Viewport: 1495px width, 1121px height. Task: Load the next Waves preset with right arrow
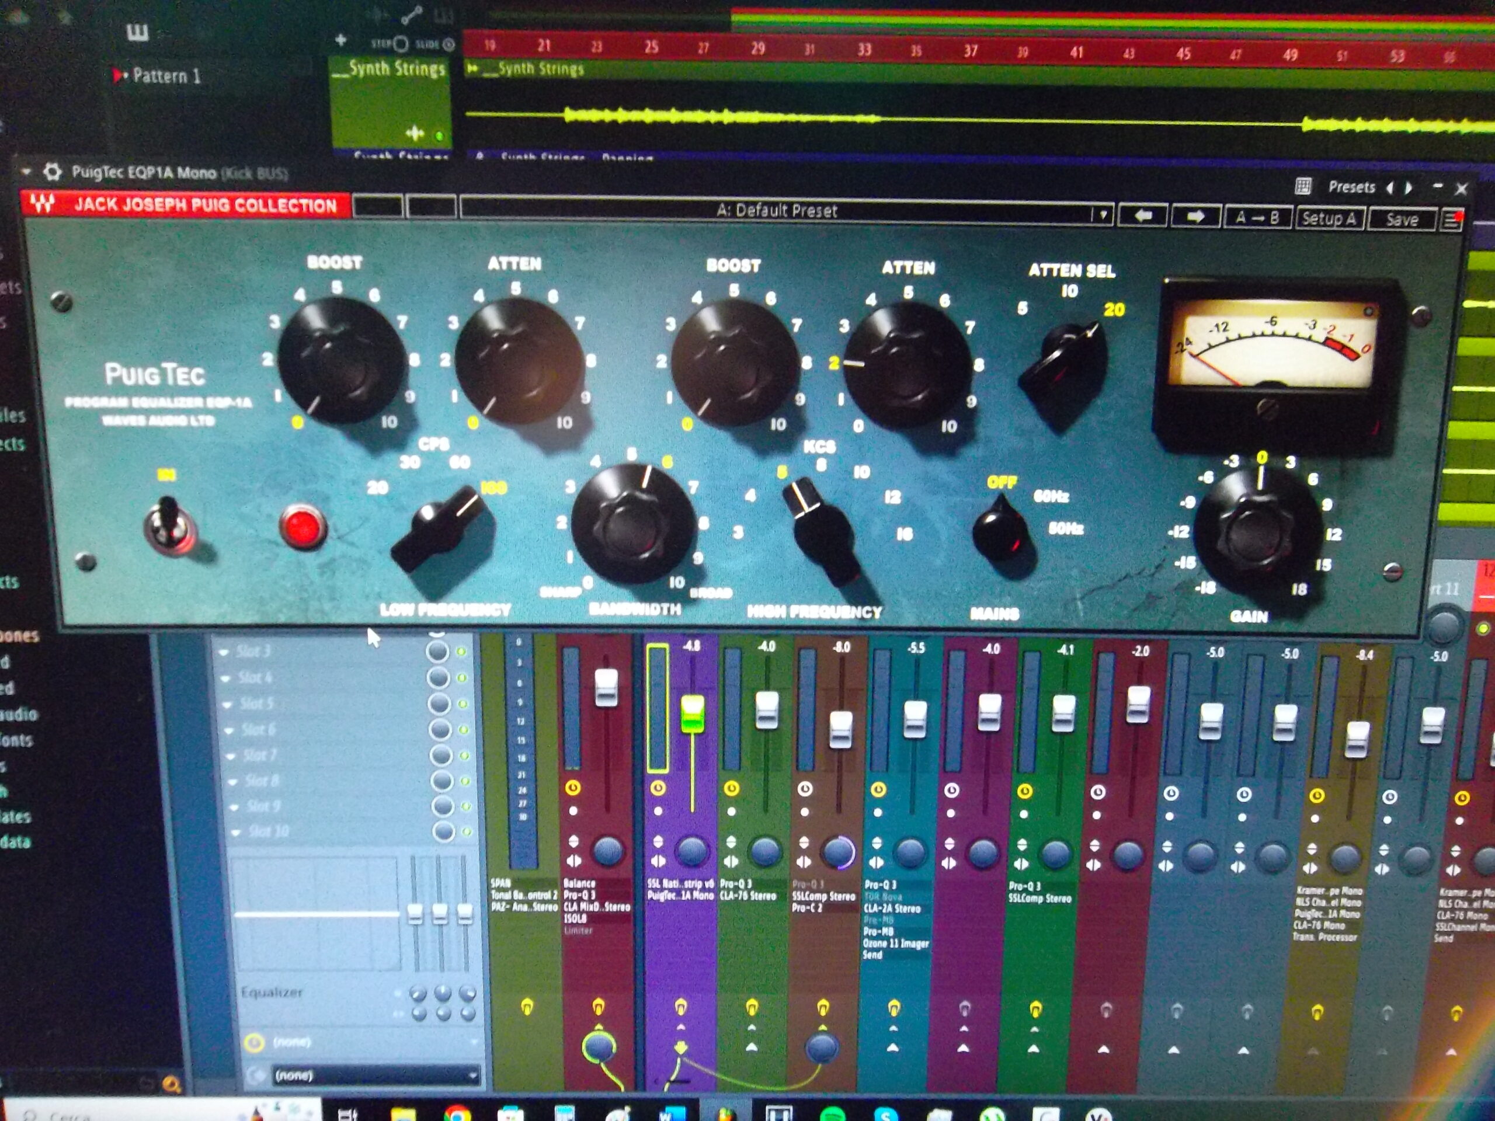[x=1195, y=217]
